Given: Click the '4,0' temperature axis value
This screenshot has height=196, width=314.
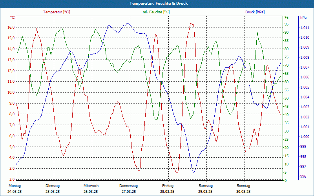Looking at the screenshot, I should point(12,158).
